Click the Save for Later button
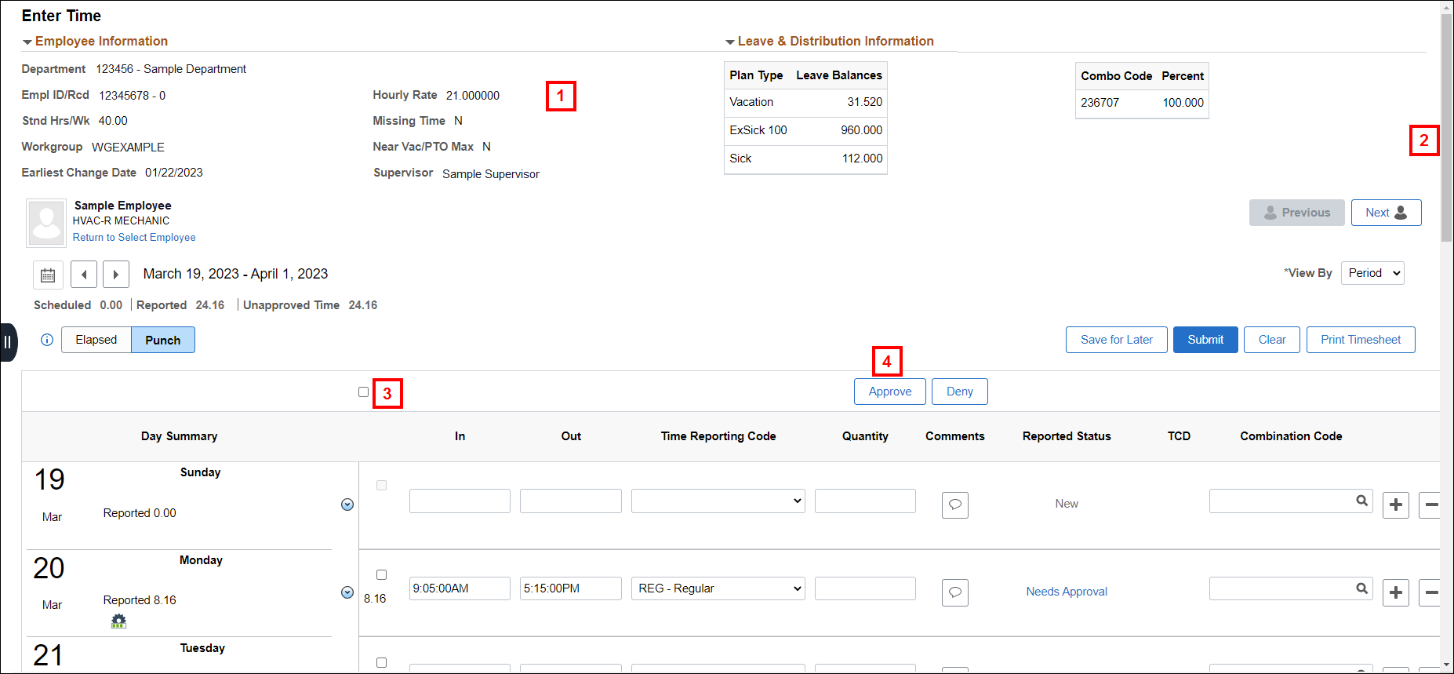1454x674 pixels. click(x=1117, y=340)
